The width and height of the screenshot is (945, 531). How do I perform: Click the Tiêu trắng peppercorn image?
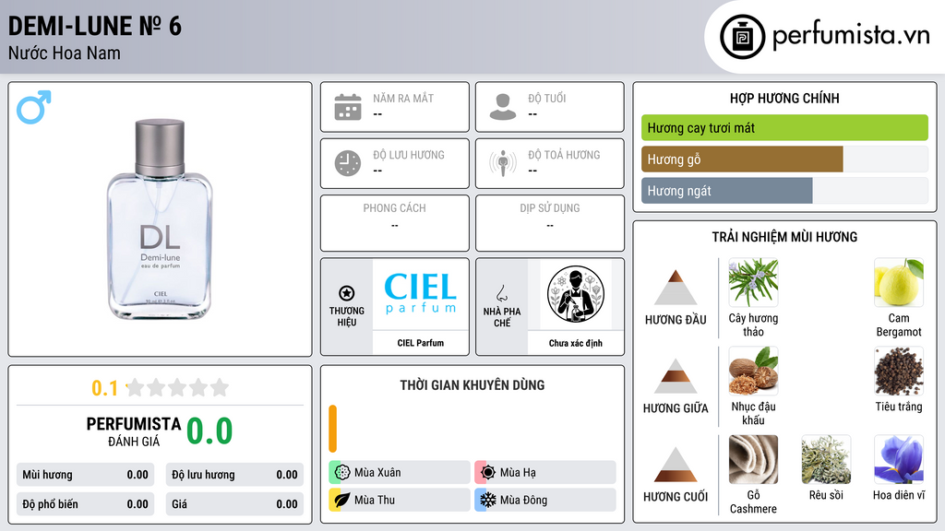[899, 371]
